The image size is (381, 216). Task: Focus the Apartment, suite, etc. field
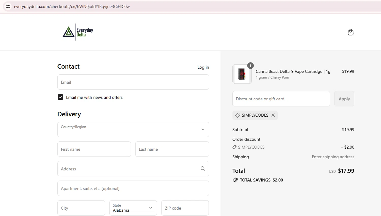tap(133, 188)
